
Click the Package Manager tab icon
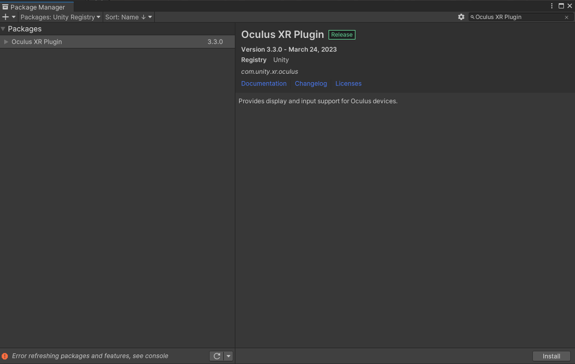5,7
